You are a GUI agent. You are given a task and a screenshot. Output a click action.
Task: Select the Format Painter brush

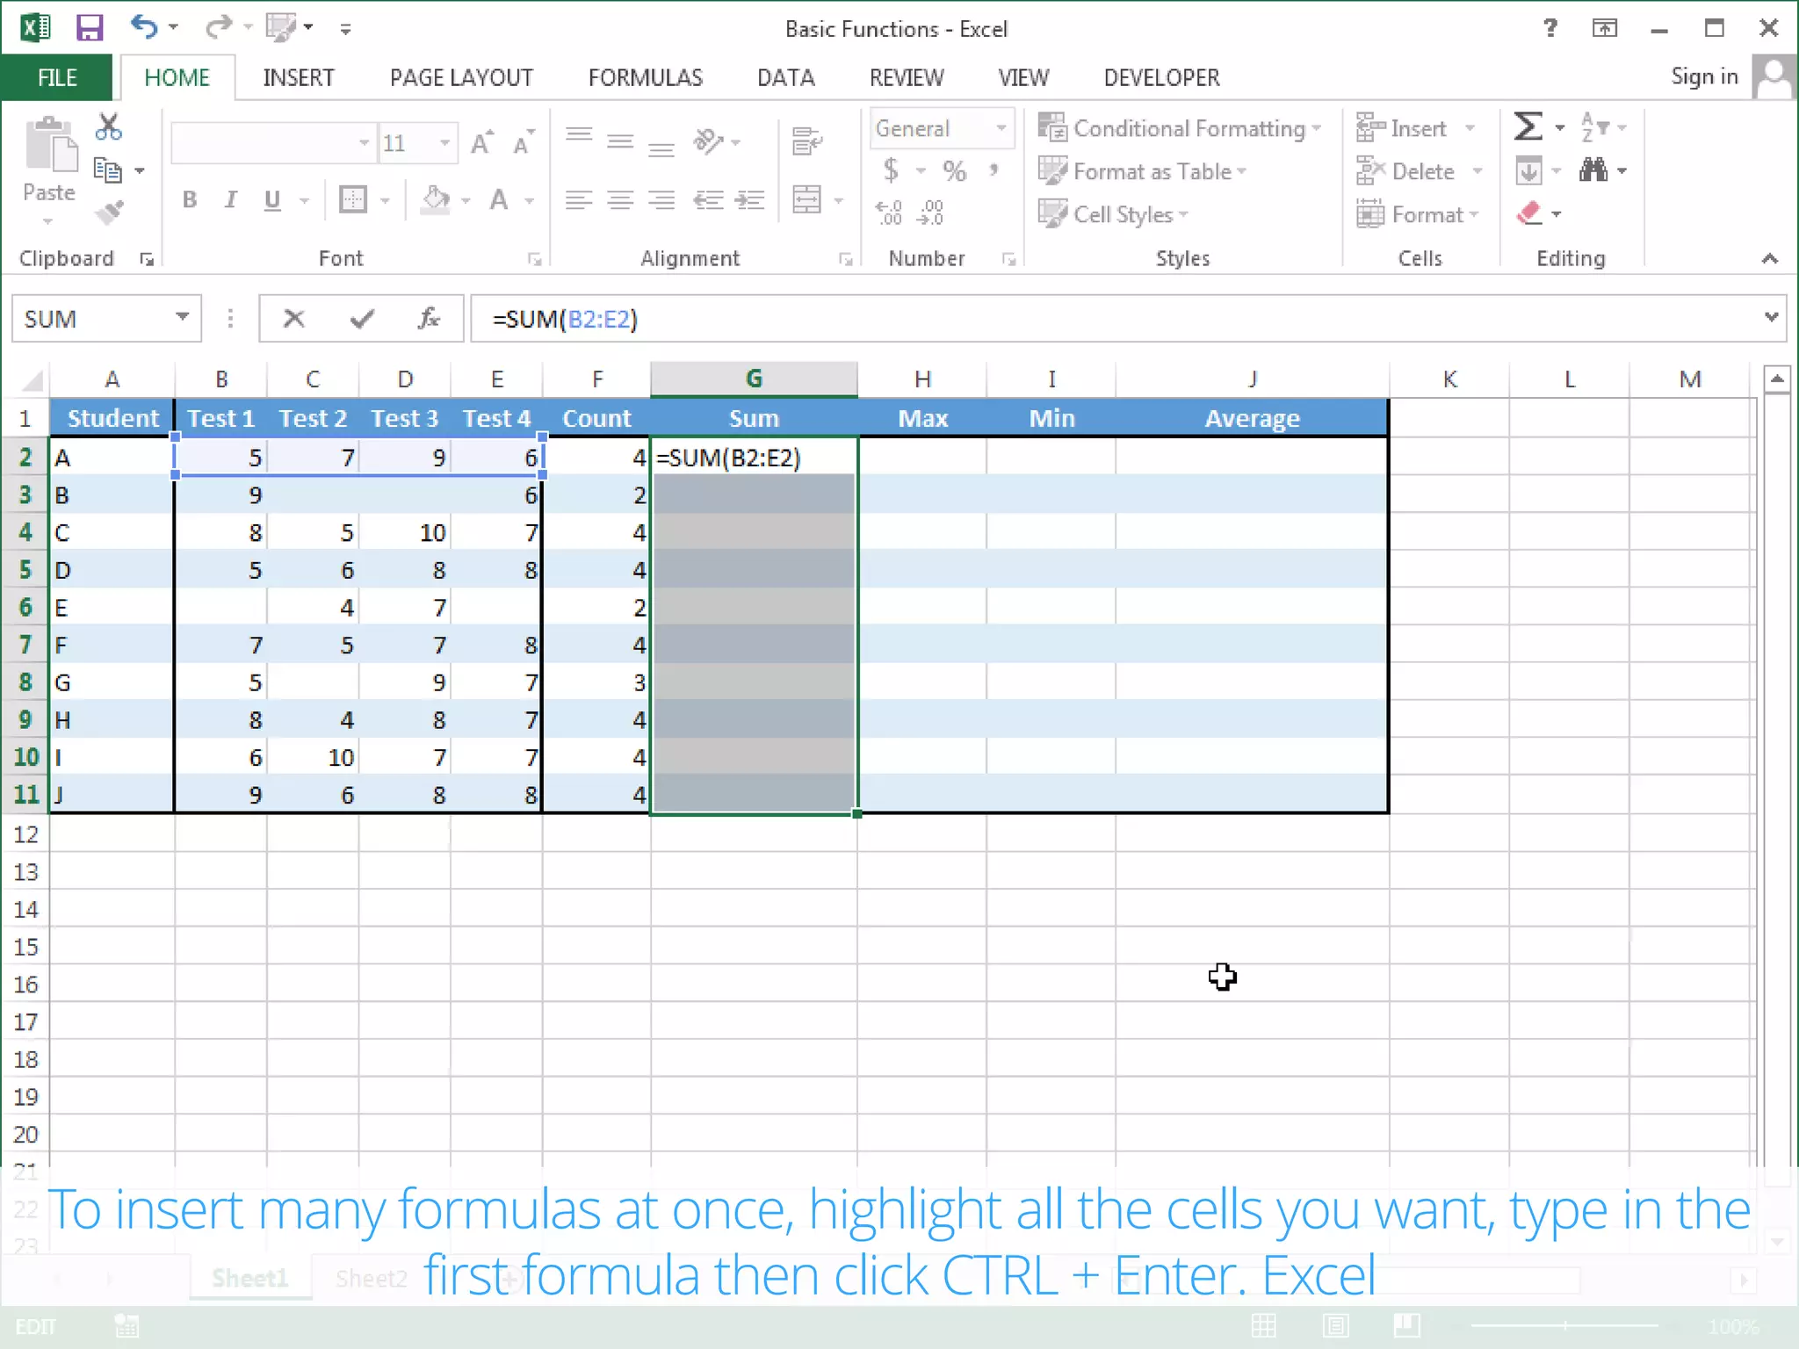[110, 213]
